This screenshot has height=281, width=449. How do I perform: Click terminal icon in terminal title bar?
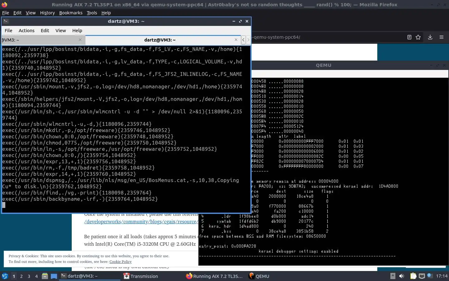[x=6, y=21]
